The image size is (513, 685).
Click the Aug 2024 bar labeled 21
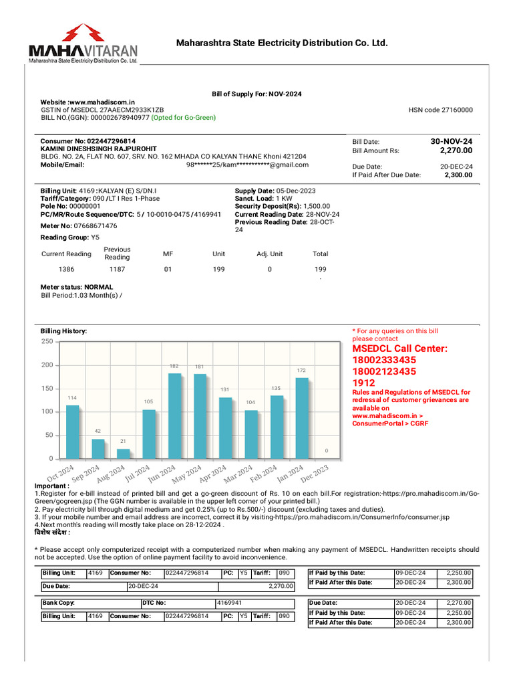[124, 454]
